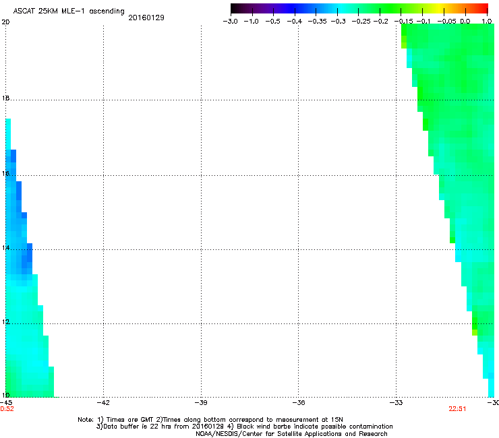Click the -0.3 color scale label

click(339, 22)
